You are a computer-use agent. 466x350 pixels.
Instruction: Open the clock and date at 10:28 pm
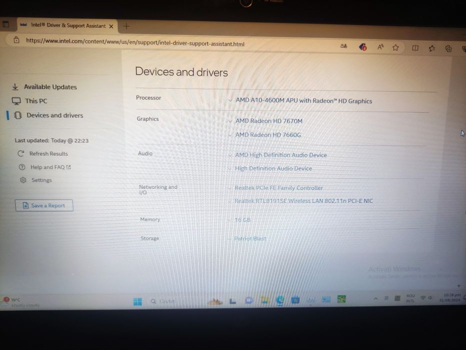coord(450,297)
